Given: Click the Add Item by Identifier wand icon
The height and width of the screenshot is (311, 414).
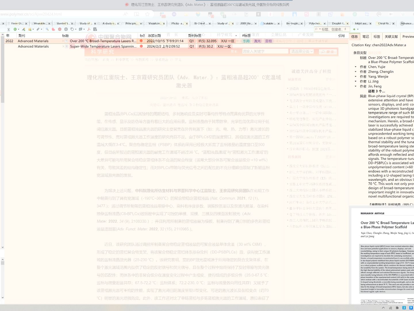Looking at the screenshot, I should click(24, 29).
